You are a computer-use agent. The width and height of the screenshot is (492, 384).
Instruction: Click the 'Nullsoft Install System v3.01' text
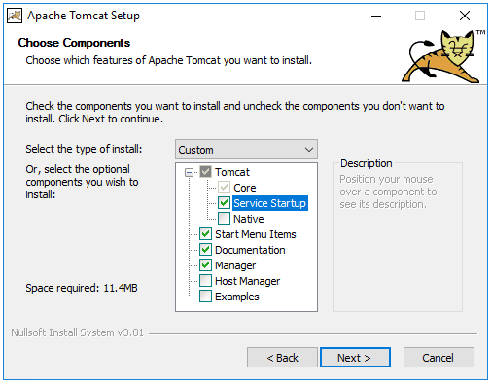77,332
